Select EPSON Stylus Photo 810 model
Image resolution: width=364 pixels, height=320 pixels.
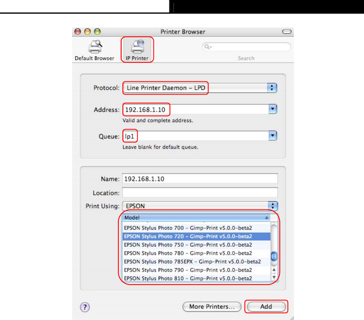click(x=196, y=278)
